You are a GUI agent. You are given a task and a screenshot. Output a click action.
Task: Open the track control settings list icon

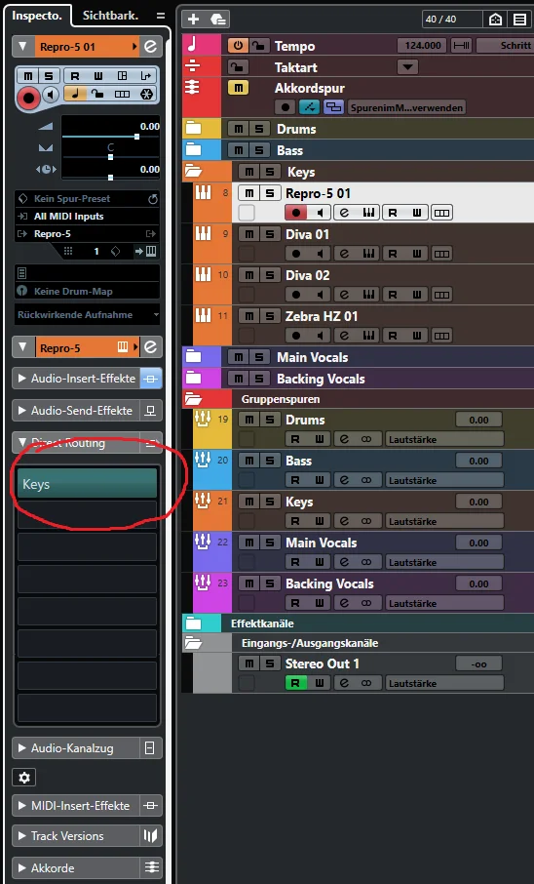point(519,20)
